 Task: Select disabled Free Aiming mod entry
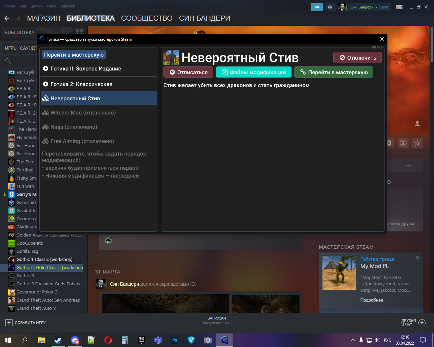[x=99, y=141]
